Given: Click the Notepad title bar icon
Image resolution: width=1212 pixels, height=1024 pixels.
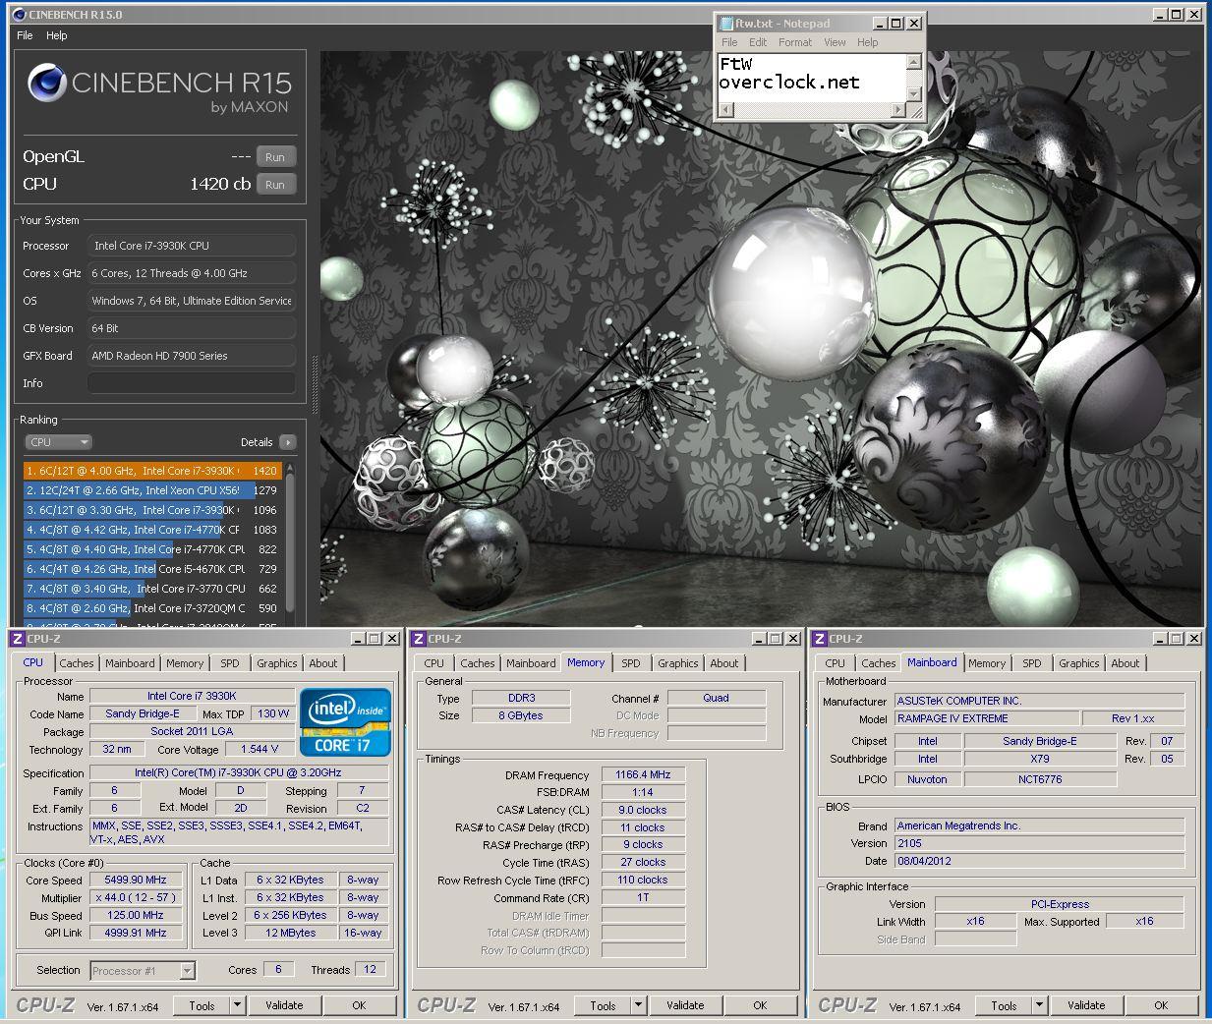Looking at the screenshot, I should pyautogui.click(x=726, y=23).
